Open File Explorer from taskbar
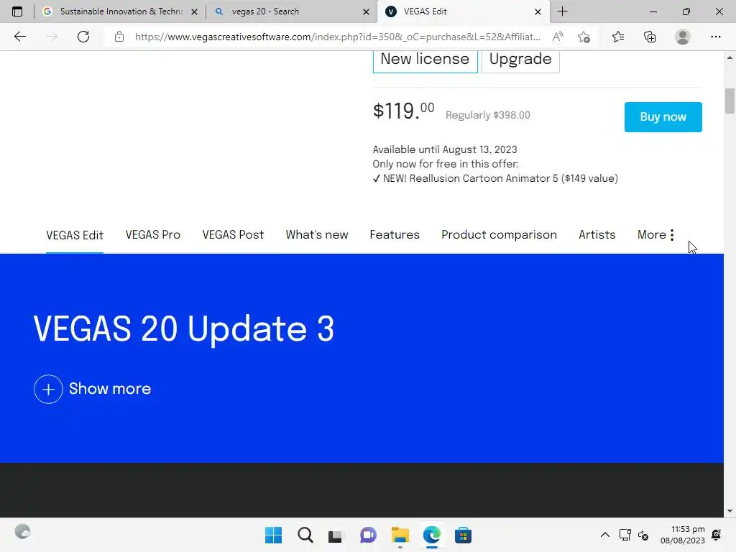This screenshot has height=552, width=736. [x=400, y=535]
